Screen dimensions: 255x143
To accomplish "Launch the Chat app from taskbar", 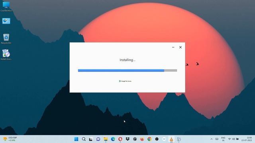I will click(98, 139).
